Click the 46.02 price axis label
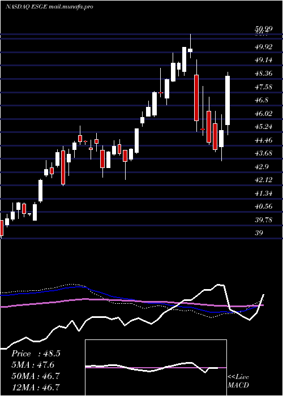This screenshot has width=283, height=396. pyautogui.click(x=264, y=113)
